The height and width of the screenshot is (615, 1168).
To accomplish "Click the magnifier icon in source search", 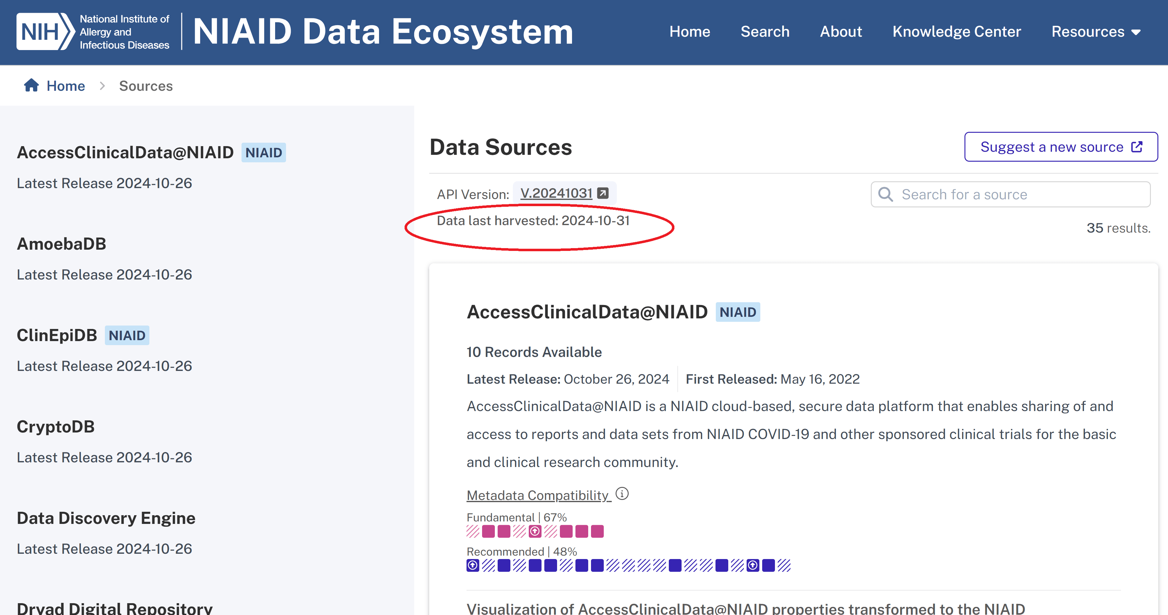I will tap(885, 194).
